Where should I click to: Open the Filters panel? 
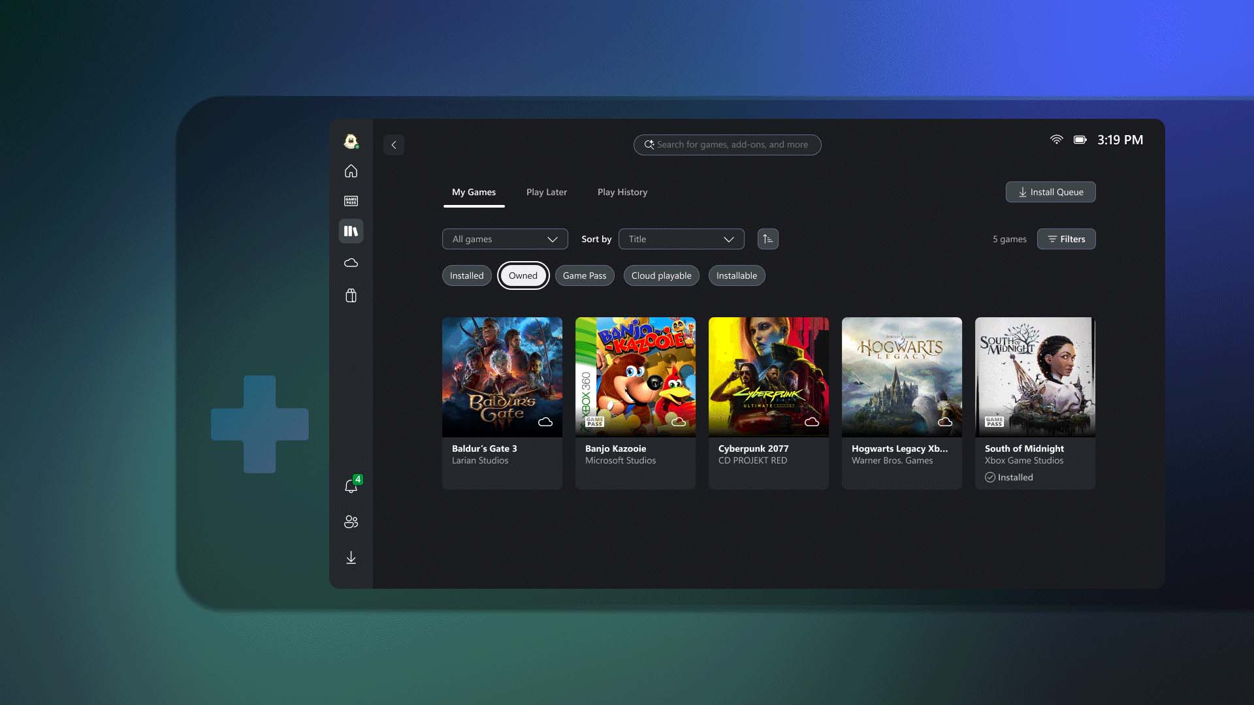click(1066, 239)
